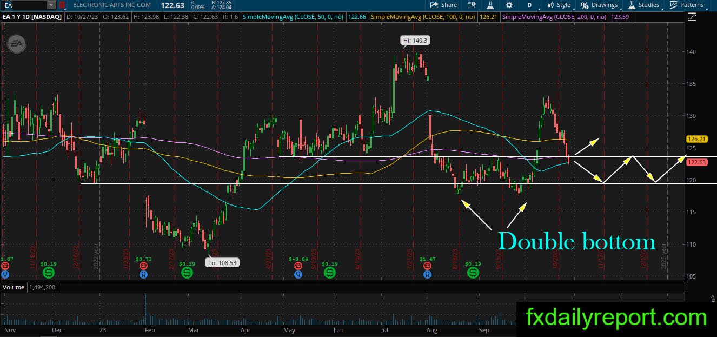Open the Drawings menu
The width and height of the screenshot is (717, 337).
click(599, 5)
